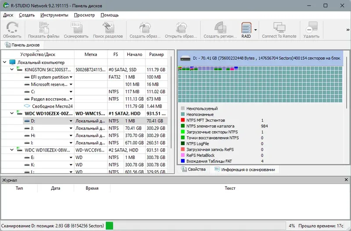The height and width of the screenshot is (231, 351).
Task: Collapse the WDC WD10EZEX-00Z drive node
Action: tap(12, 113)
